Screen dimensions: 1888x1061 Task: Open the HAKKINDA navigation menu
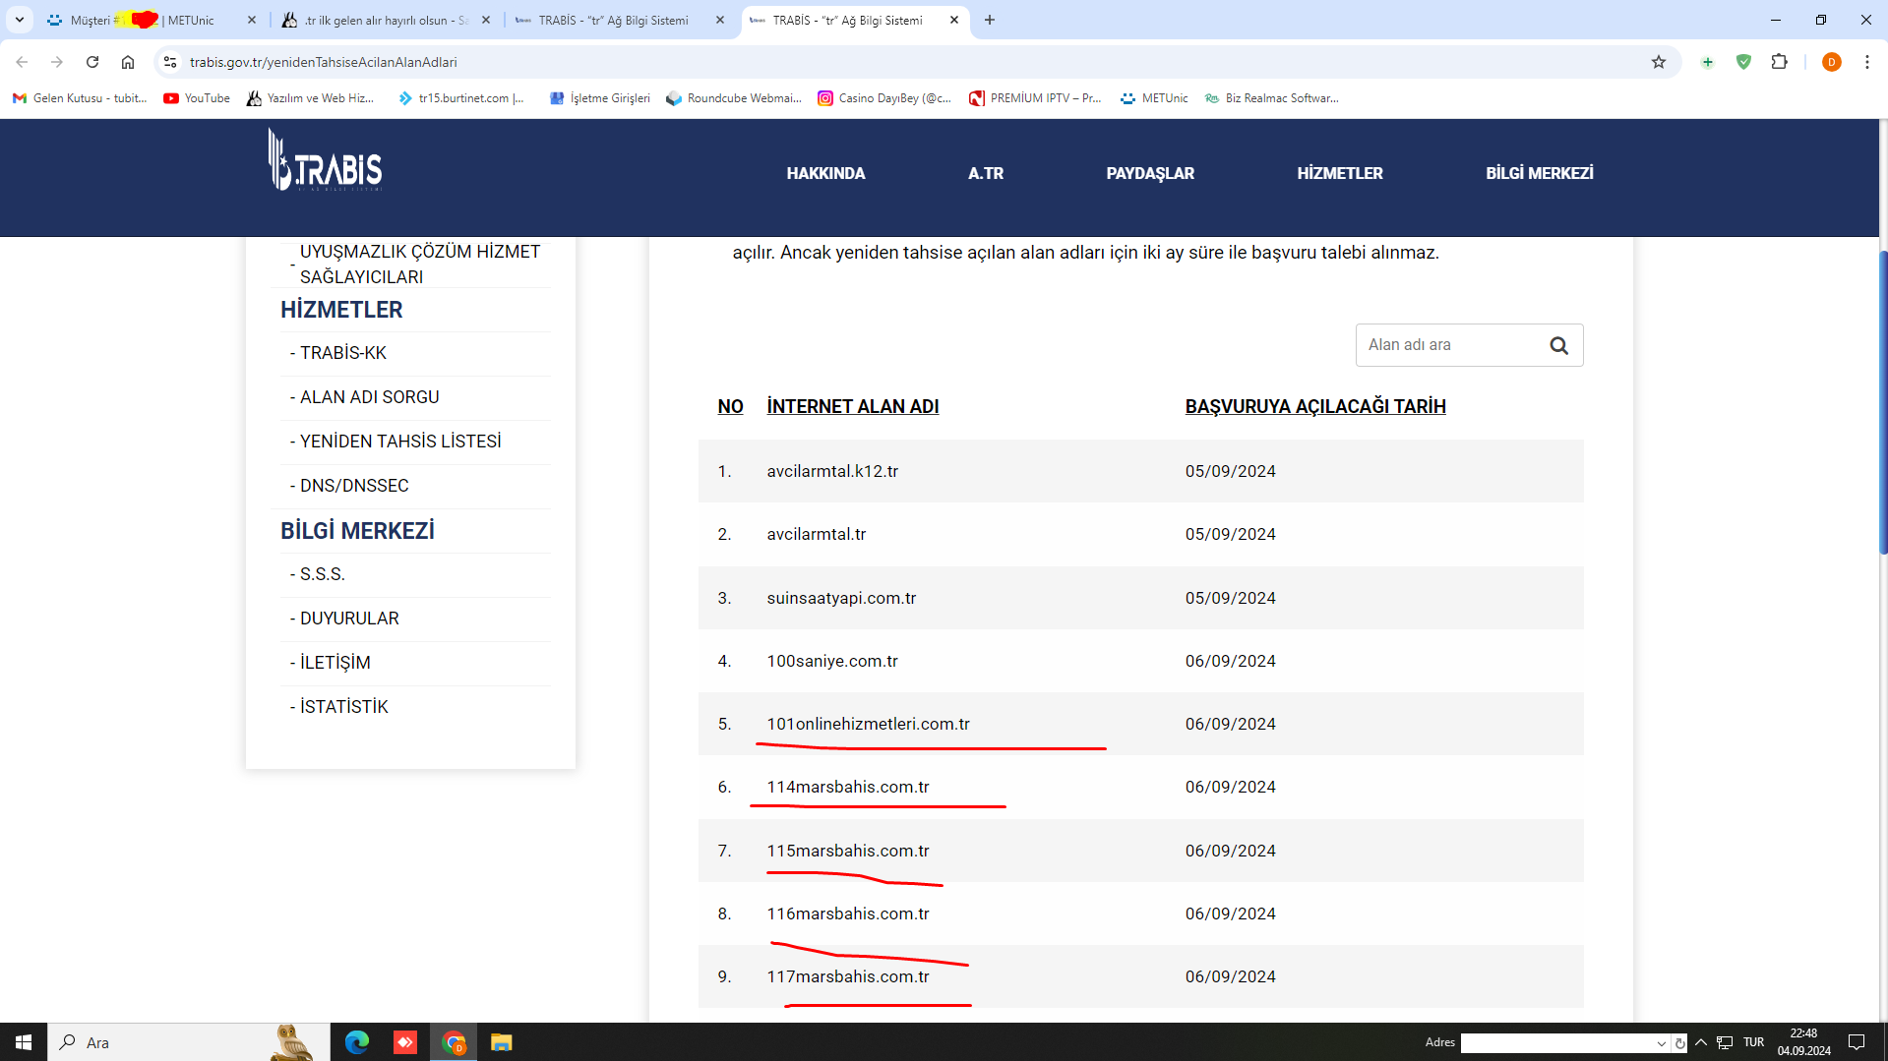click(825, 174)
